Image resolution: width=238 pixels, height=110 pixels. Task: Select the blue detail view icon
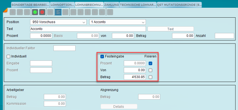[x=58, y=12]
